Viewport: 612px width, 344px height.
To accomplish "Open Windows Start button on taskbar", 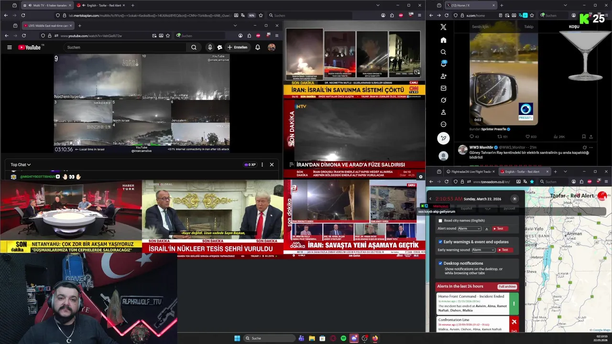I will (x=237, y=338).
